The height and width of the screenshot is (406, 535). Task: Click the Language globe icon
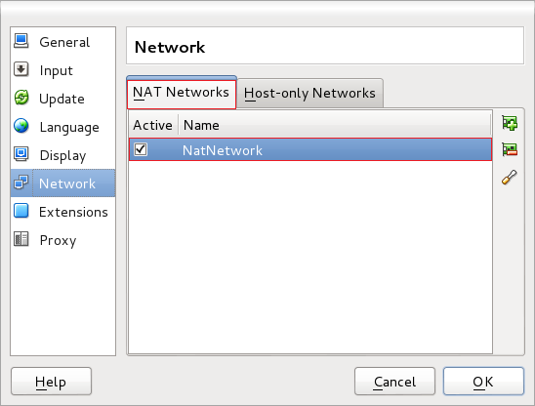point(21,126)
